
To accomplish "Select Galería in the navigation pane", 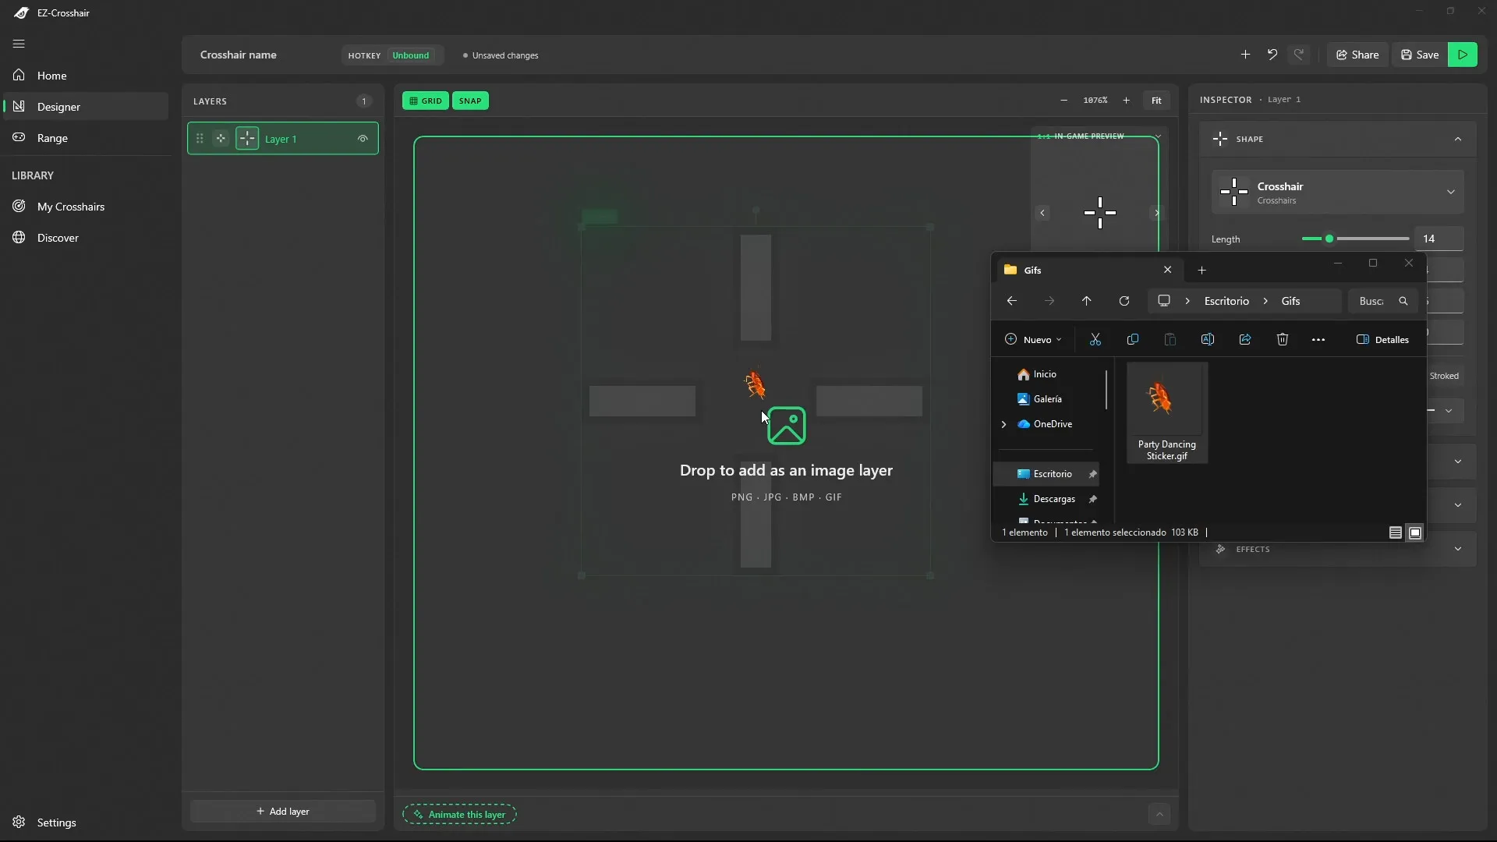I will 1049,399.
